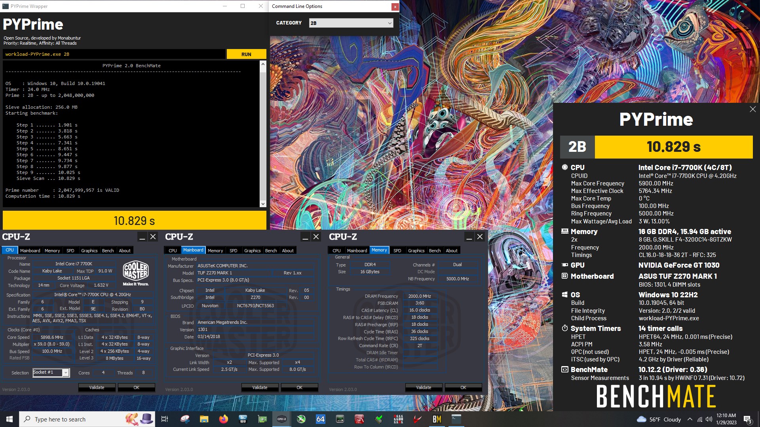Click Validate in the Mainboard CPU-Z window
Image resolution: width=760 pixels, height=427 pixels.
260,387
